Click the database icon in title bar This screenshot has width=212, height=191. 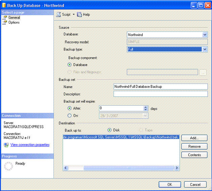(x=4, y=5)
